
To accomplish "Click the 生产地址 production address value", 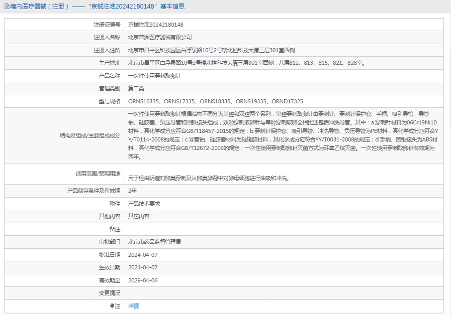I will point(247,63).
